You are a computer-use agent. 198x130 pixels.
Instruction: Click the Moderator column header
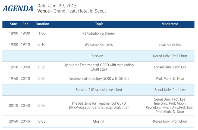170,24
